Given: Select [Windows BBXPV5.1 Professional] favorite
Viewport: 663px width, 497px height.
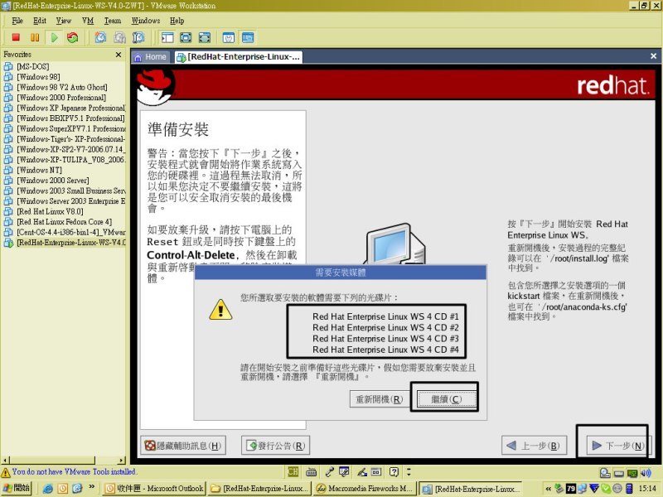Looking at the screenshot, I should tap(70, 118).
